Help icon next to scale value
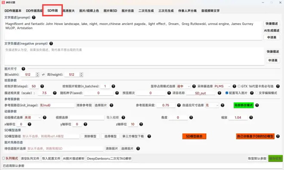284x170 pixels. point(55,93)
